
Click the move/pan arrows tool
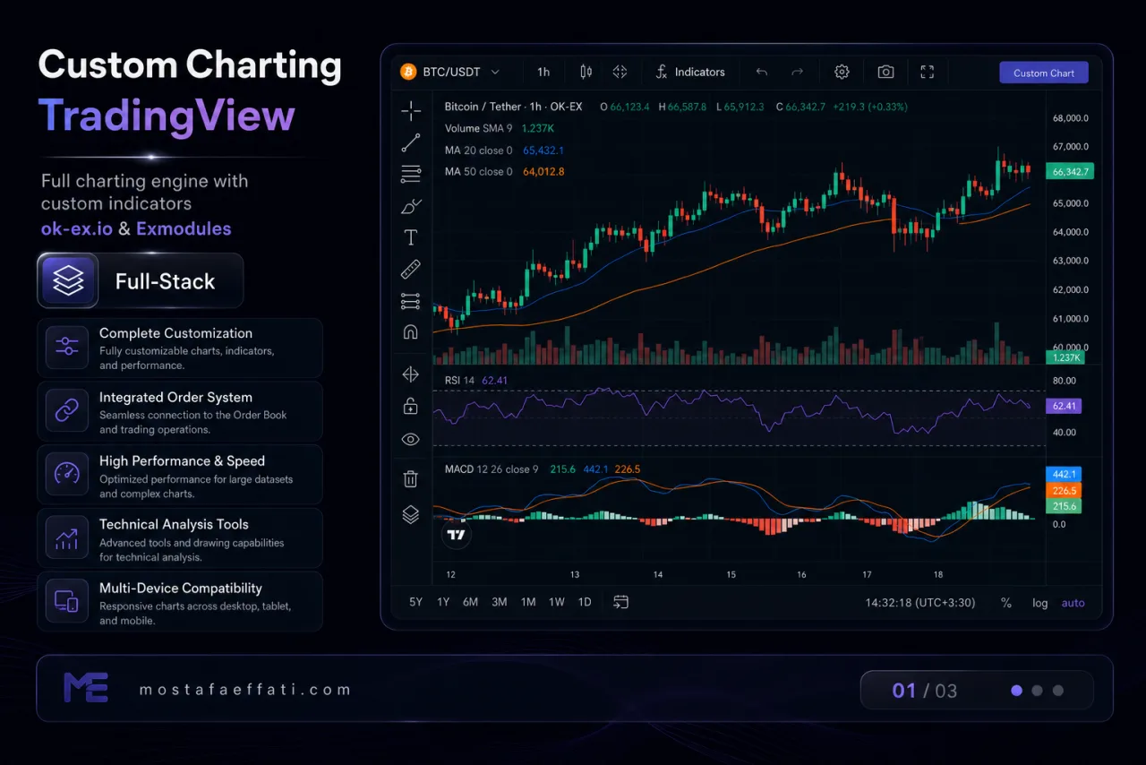click(x=411, y=374)
